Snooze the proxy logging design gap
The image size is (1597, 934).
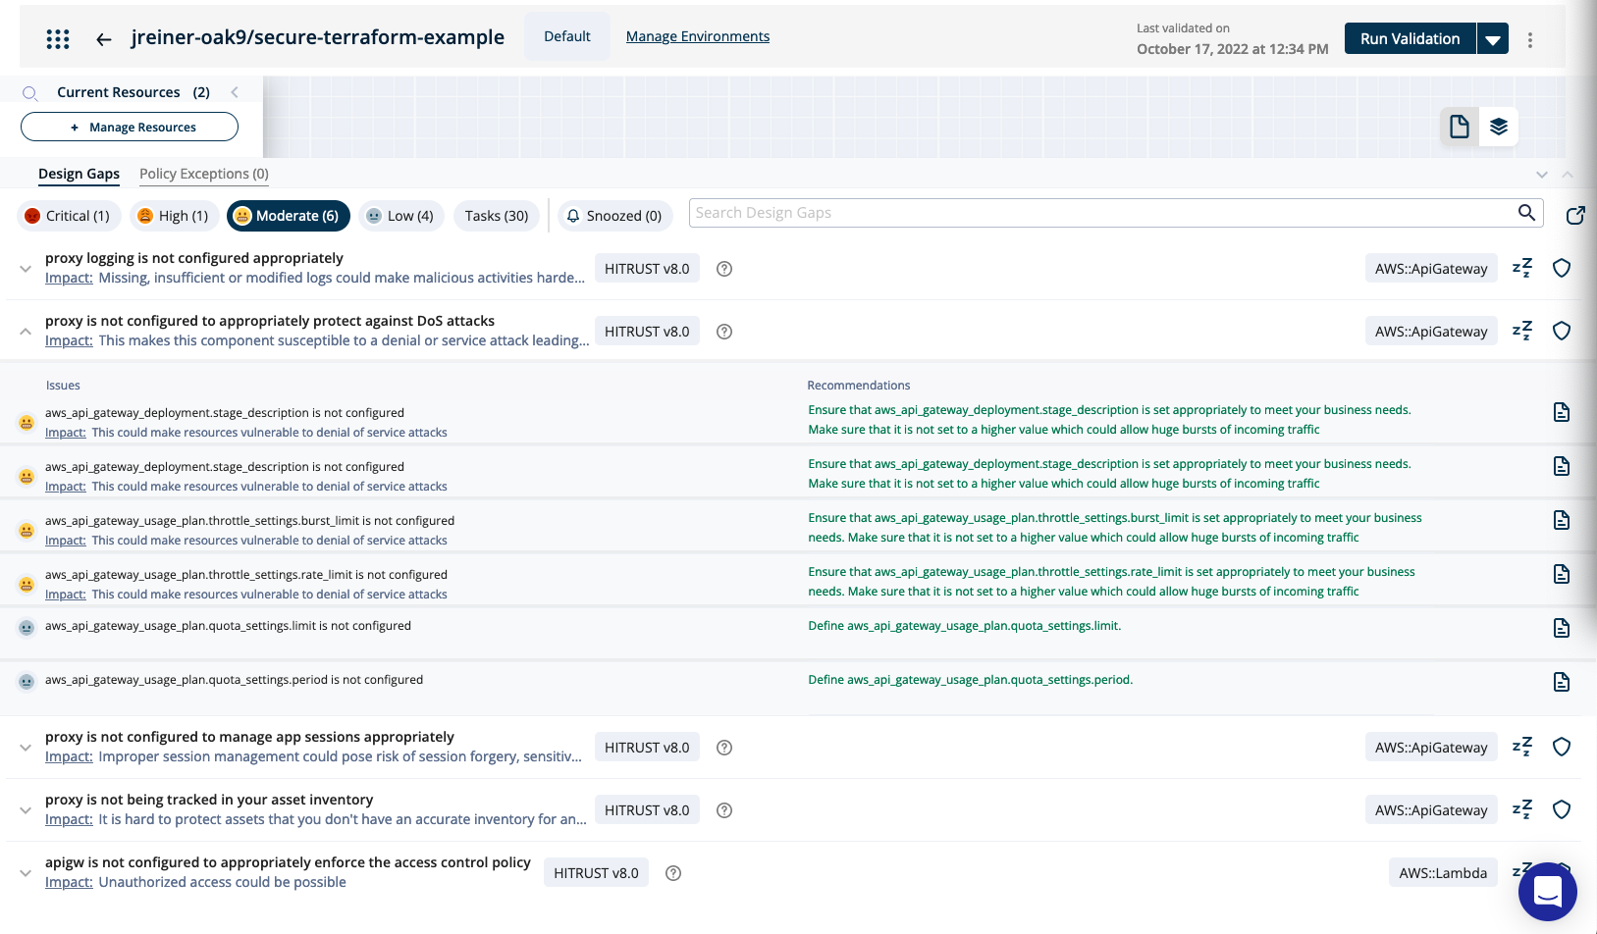[x=1522, y=268]
